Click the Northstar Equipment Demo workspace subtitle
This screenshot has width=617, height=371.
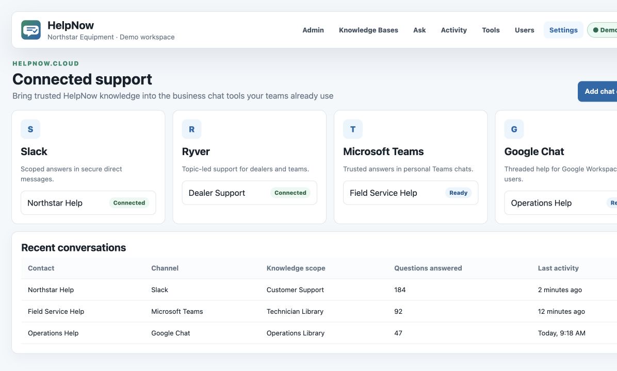pyautogui.click(x=111, y=37)
